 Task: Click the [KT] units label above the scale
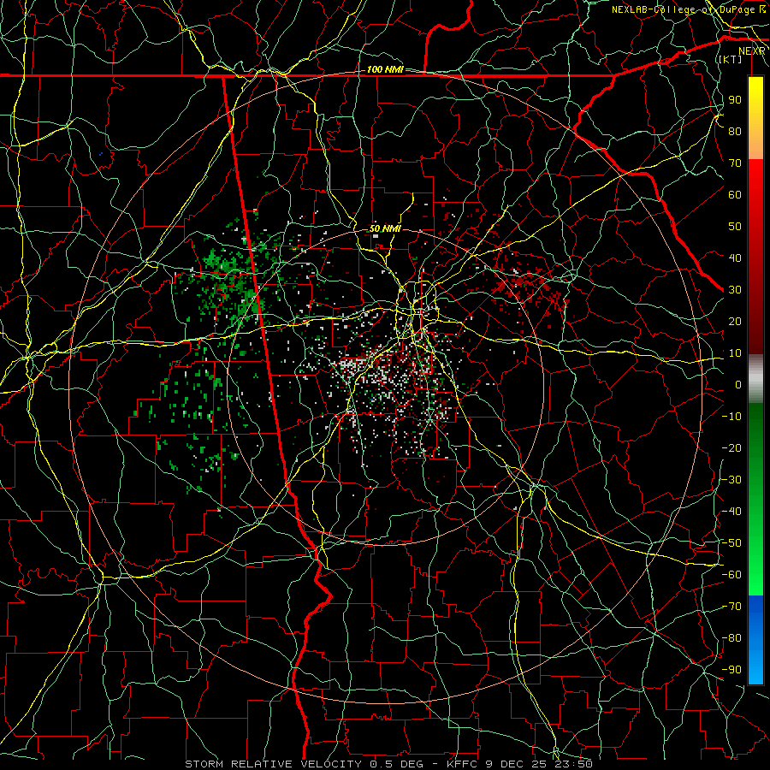coord(731,59)
